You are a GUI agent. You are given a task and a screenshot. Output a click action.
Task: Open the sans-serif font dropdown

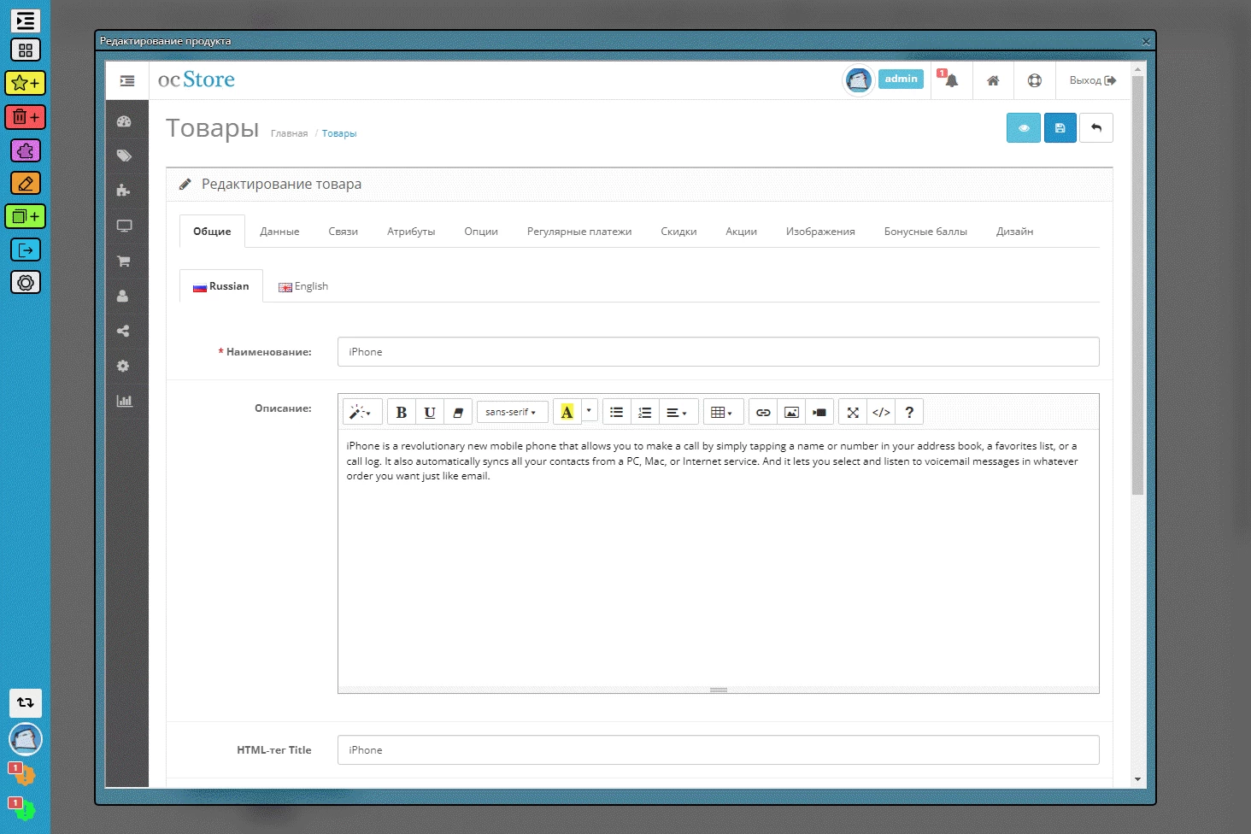[511, 412]
